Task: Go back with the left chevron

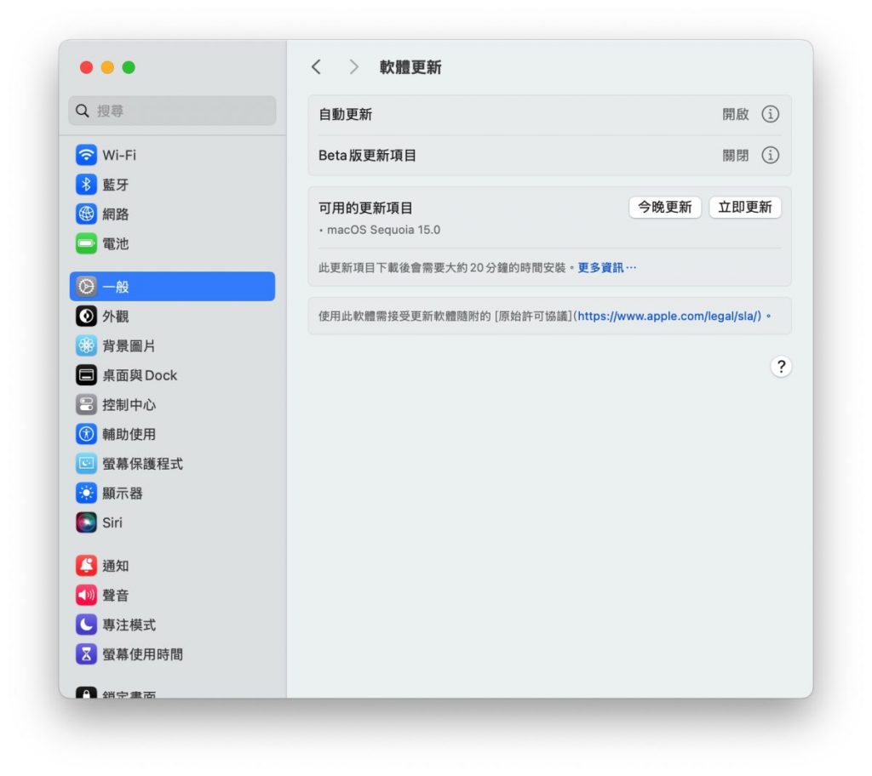Action: click(x=316, y=67)
